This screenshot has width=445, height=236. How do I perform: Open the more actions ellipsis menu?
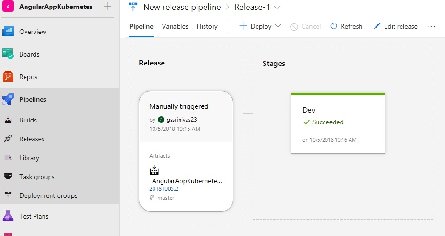click(x=431, y=26)
